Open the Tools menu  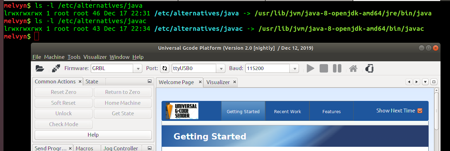(x=74, y=57)
